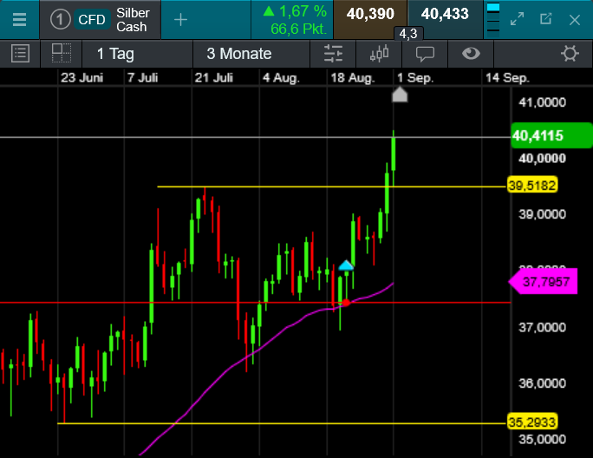Image resolution: width=593 pixels, height=458 pixels.
Task: Select the Silber Cash CFD tab
Action: click(101, 20)
